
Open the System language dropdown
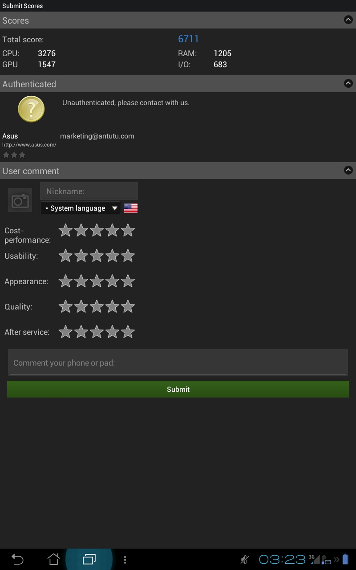point(81,208)
